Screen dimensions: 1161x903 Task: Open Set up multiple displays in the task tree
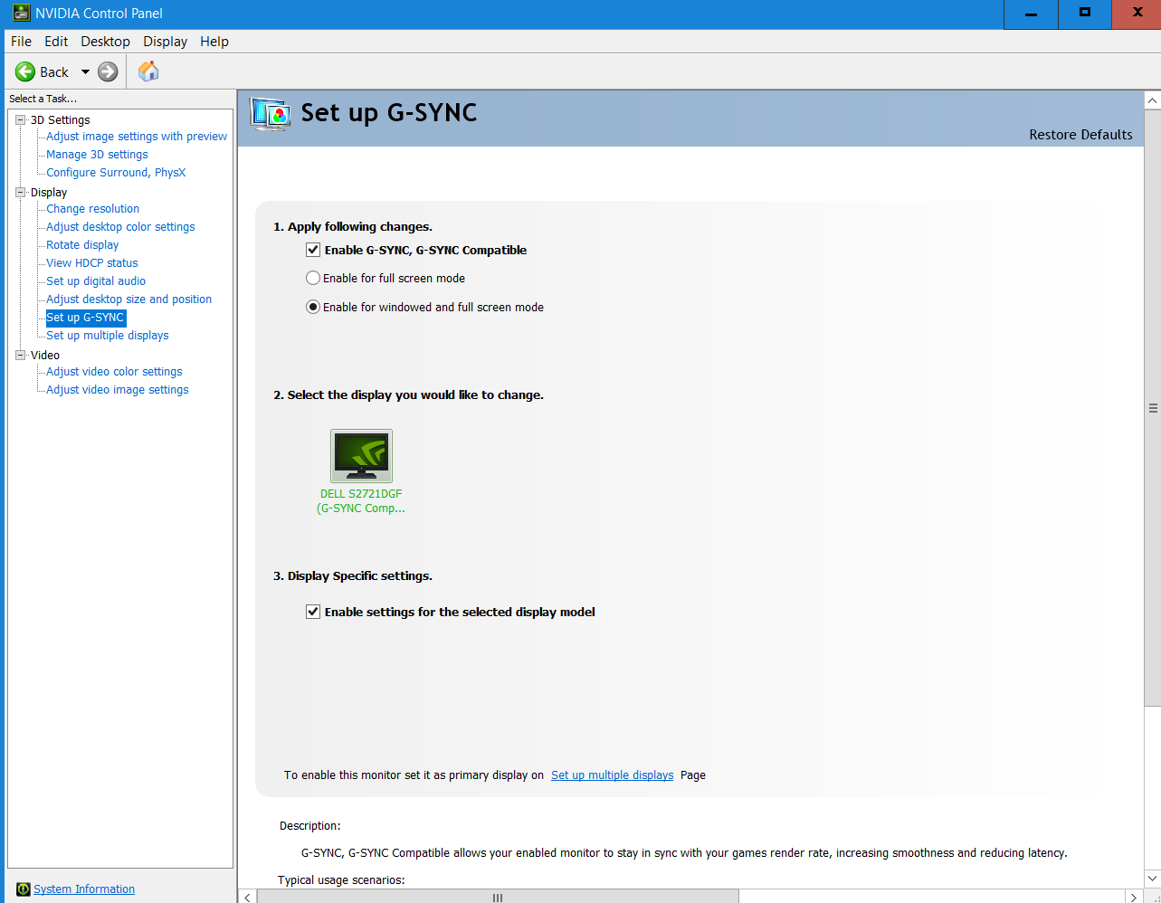[x=108, y=336]
